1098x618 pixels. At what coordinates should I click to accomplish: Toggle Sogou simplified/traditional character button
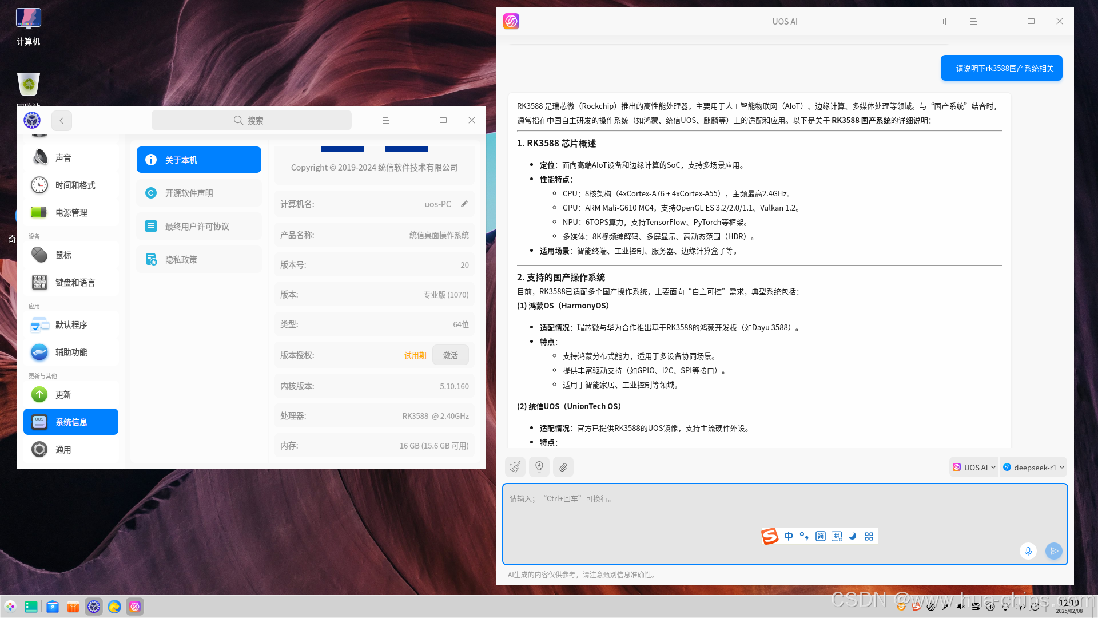point(821,536)
